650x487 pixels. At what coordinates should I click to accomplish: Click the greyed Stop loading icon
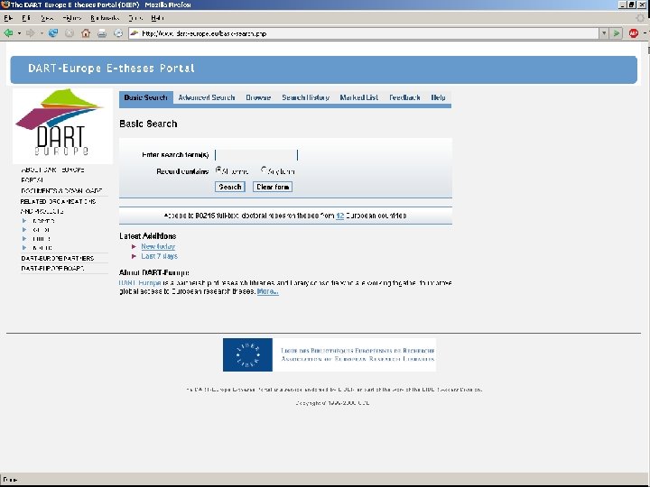coord(70,33)
